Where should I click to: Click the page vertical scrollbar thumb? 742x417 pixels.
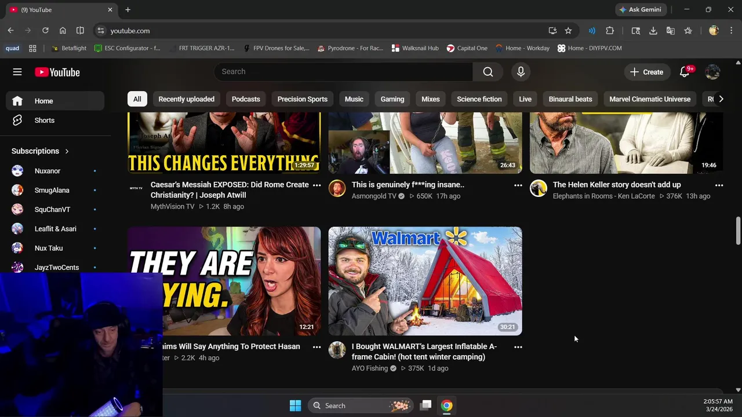coord(738,231)
